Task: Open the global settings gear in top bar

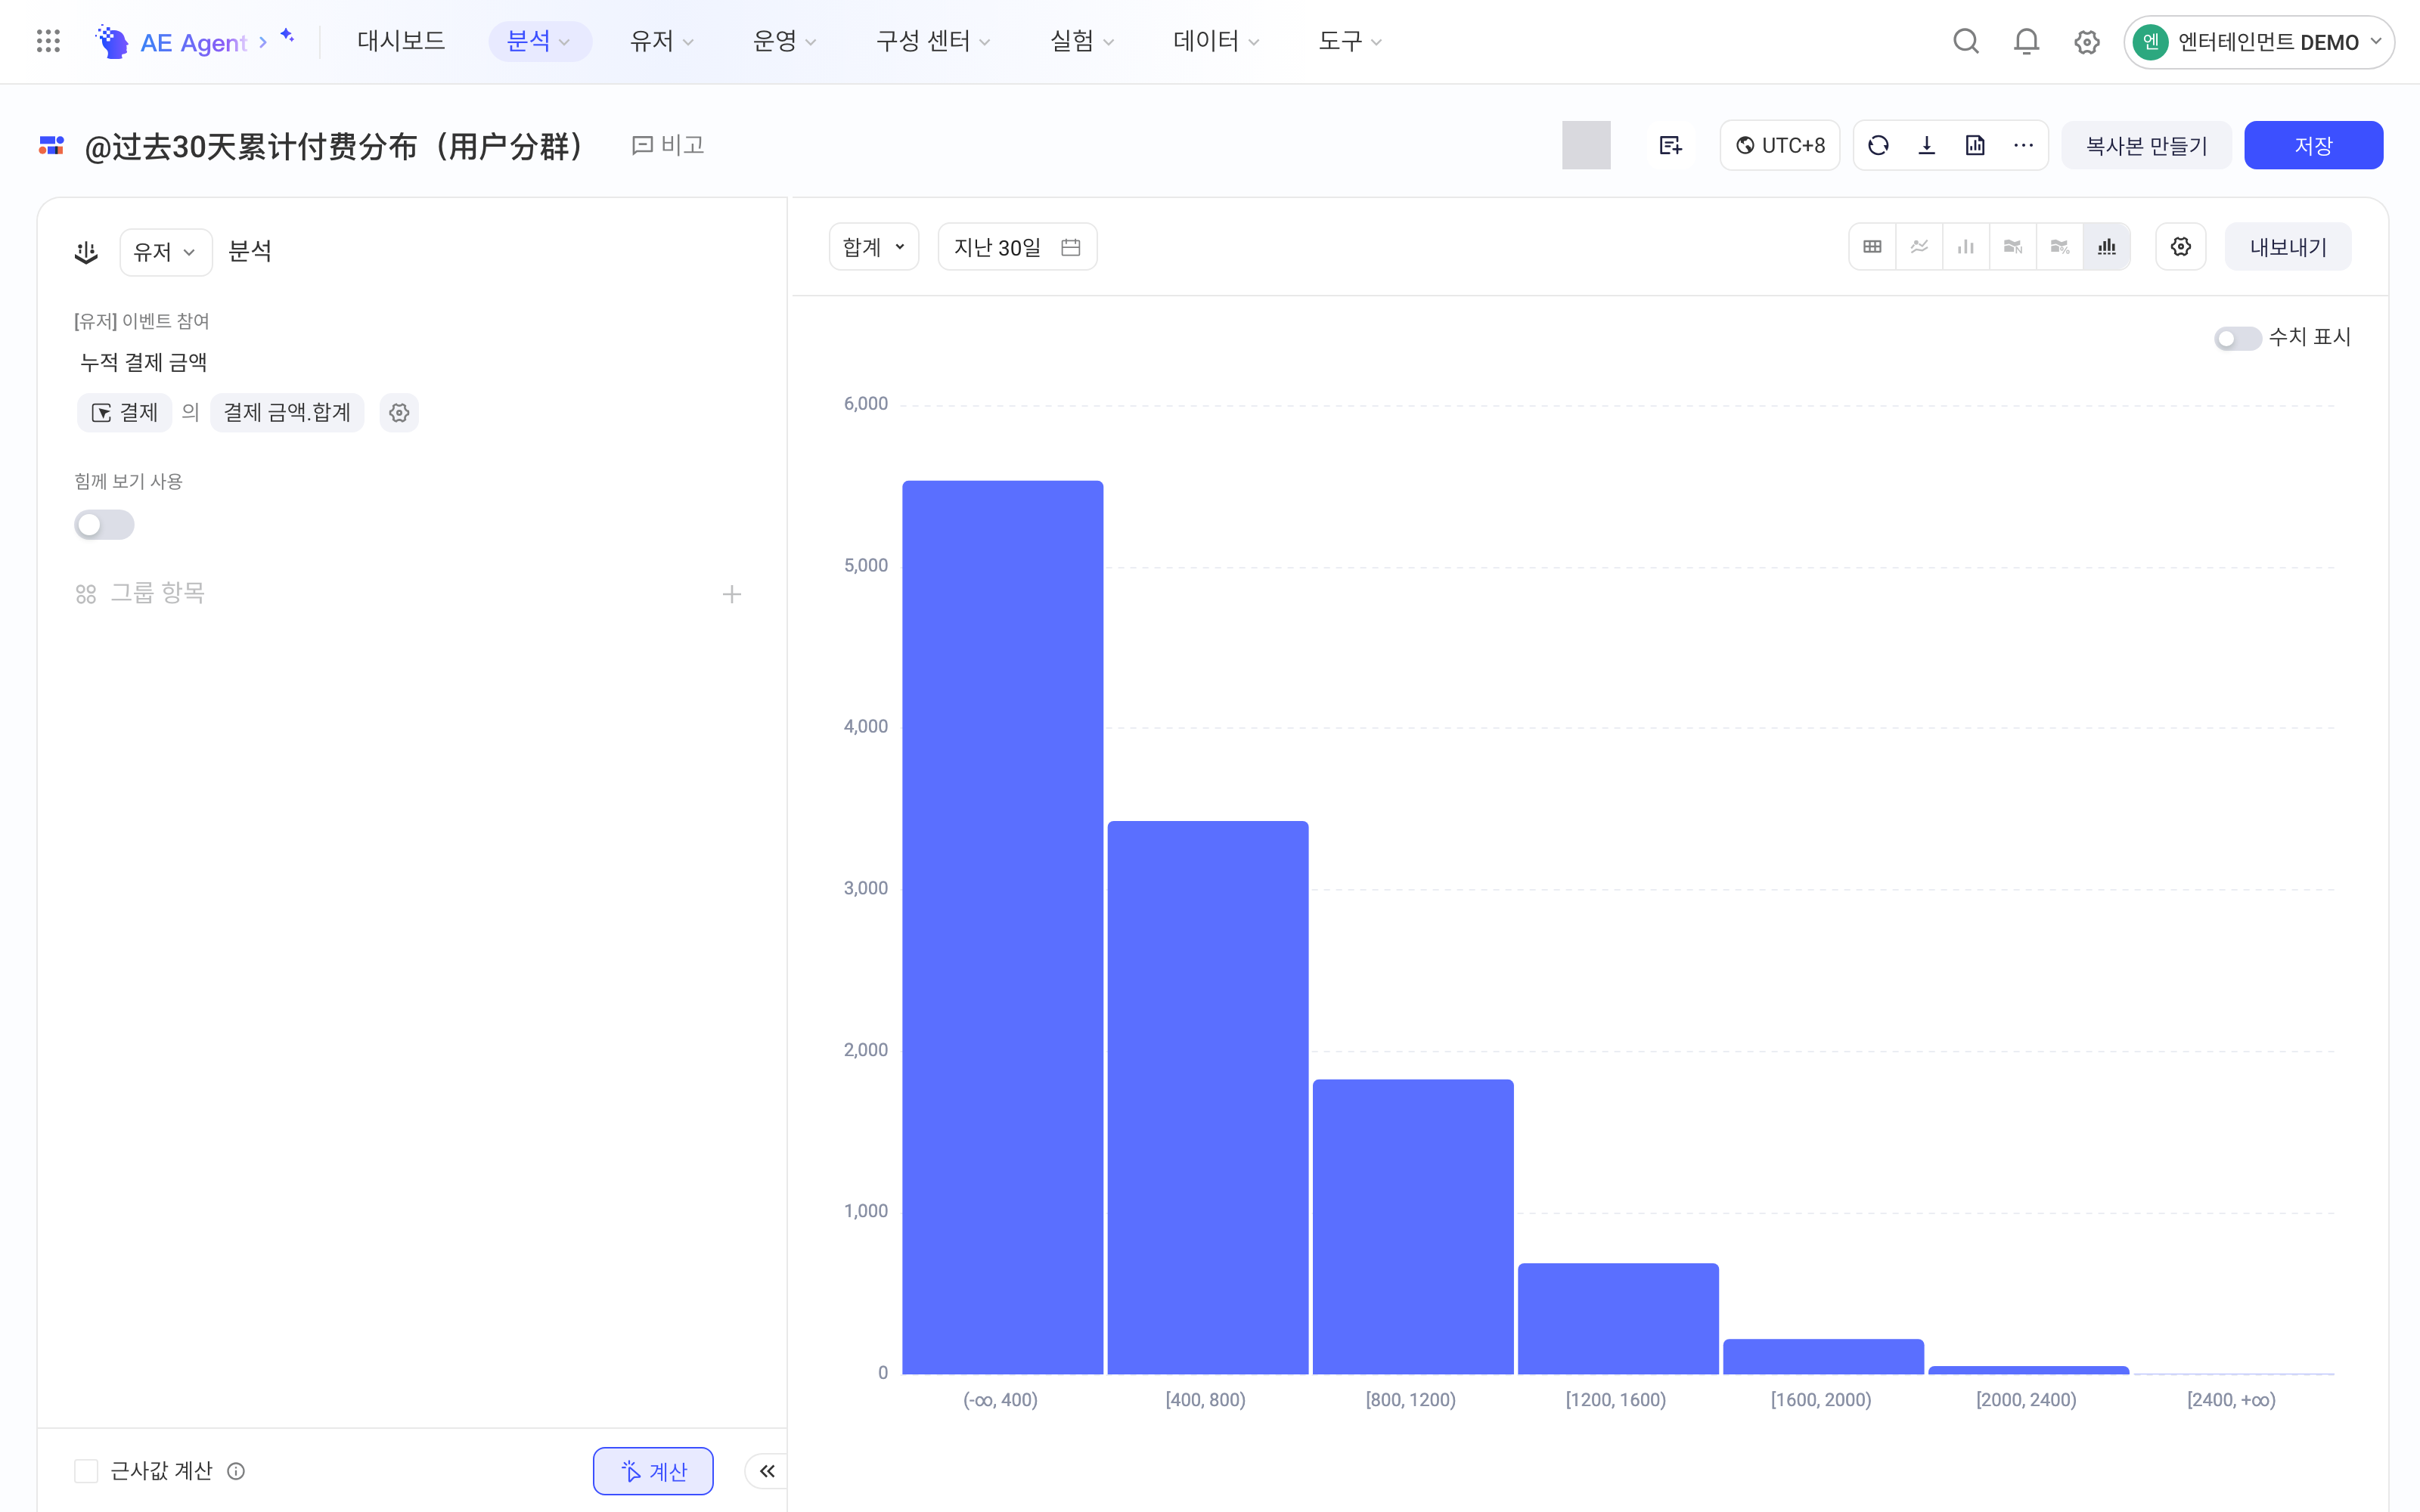Action: point(2086,42)
